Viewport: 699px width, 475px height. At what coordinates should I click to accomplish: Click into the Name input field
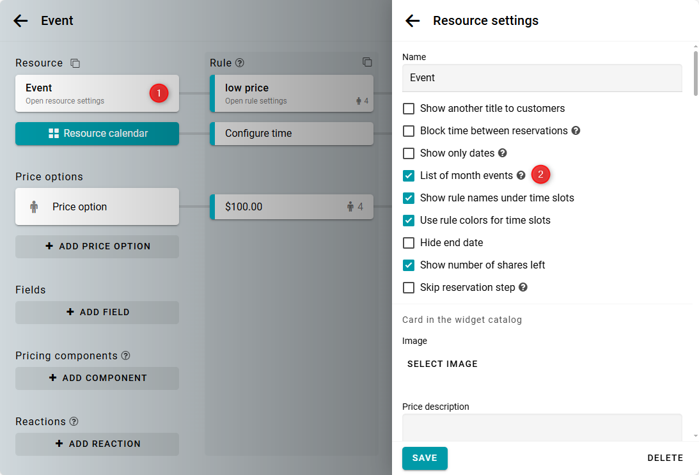pyautogui.click(x=542, y=78)
